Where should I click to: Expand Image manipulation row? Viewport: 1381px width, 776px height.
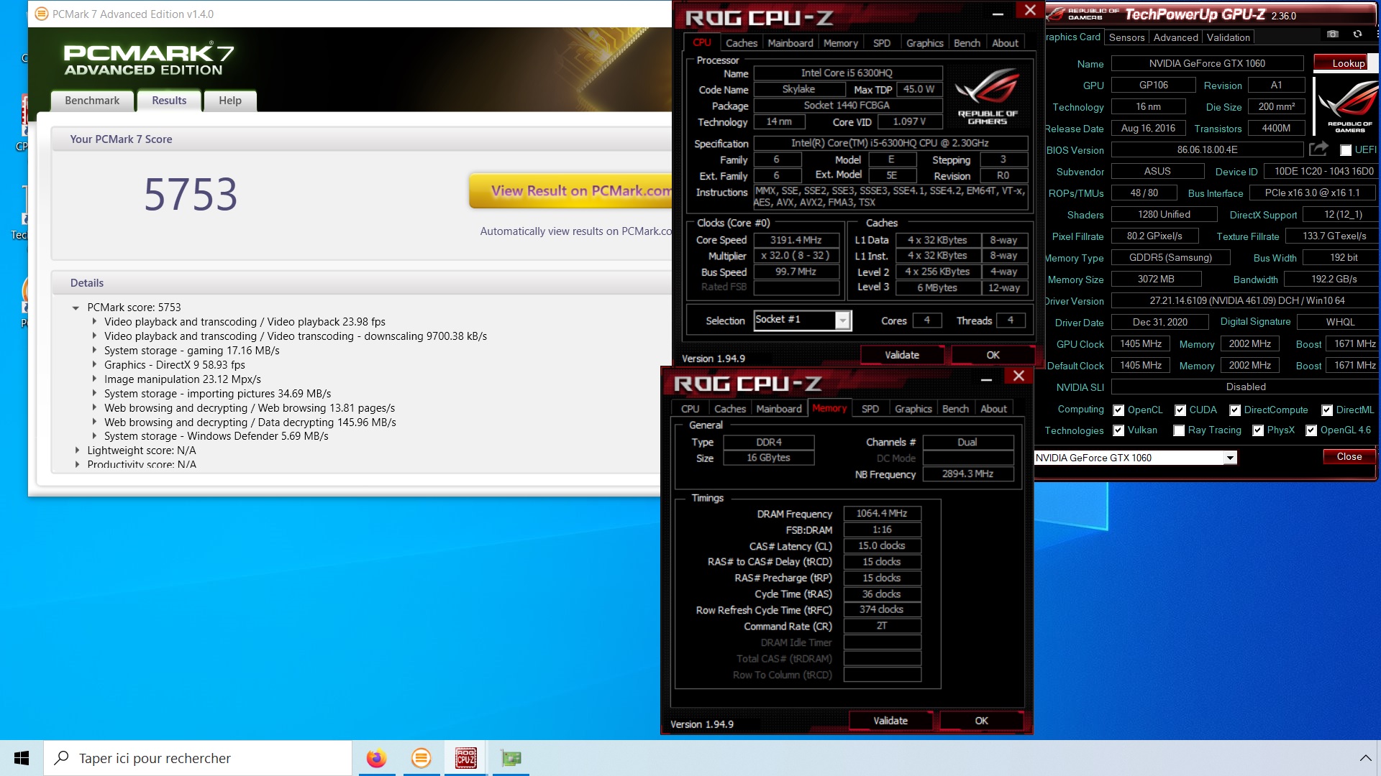94,379
